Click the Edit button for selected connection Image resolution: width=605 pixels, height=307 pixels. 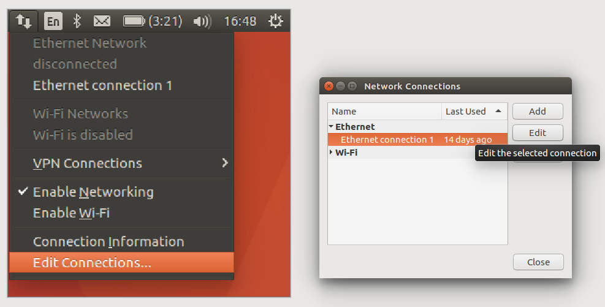coord(537,132)
